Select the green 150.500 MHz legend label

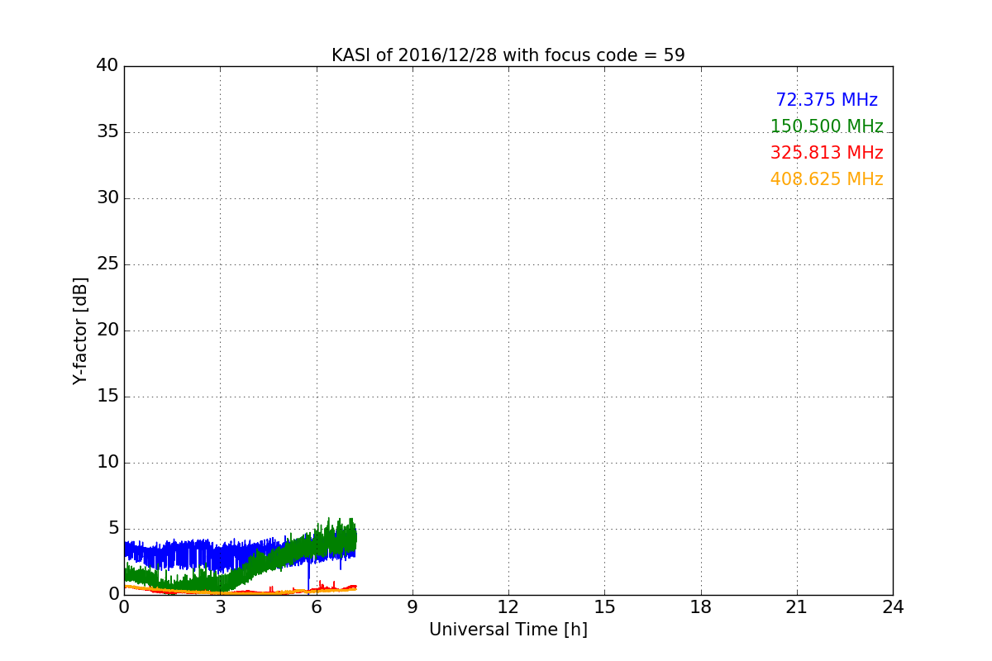point(827,126)
